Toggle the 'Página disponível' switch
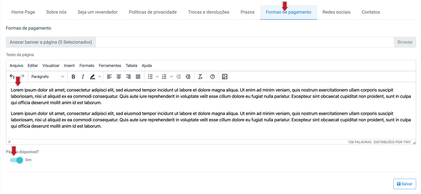This screenshot has width=421, height=194. (x=16, y=160)
